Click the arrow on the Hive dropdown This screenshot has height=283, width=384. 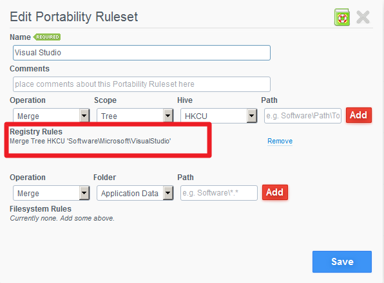click(252, 116)
